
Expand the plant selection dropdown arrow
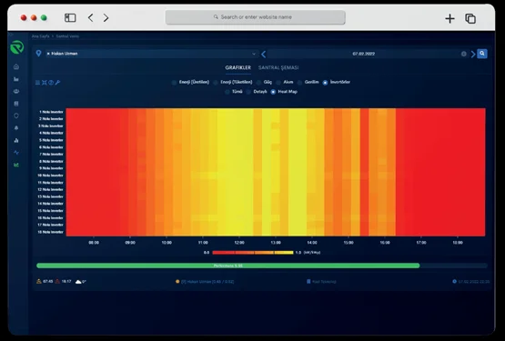(254, 54)
